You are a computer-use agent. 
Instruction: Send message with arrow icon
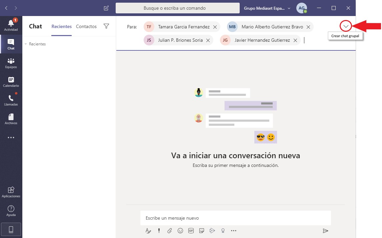point(326,231)
